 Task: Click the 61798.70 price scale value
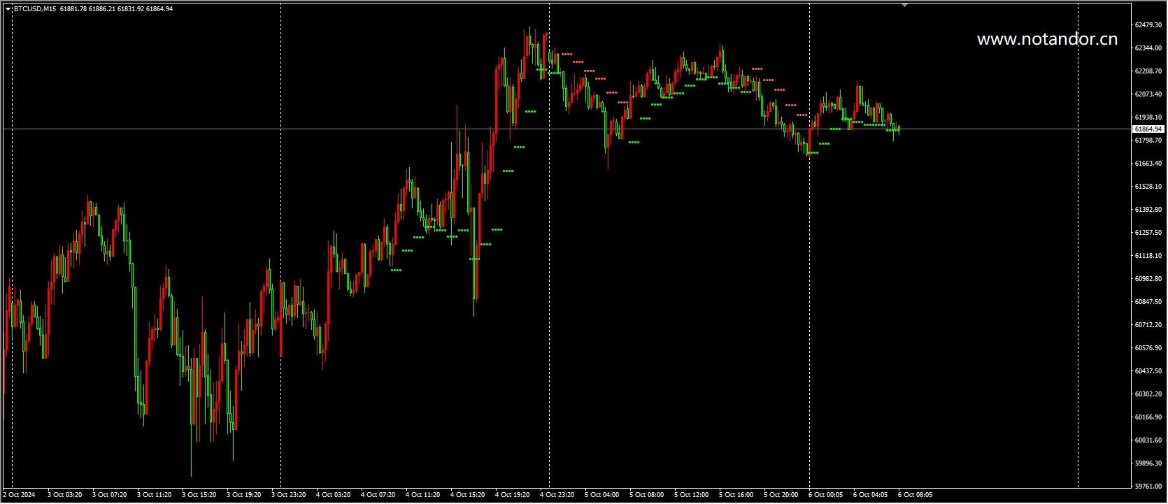coord(1148,141)
